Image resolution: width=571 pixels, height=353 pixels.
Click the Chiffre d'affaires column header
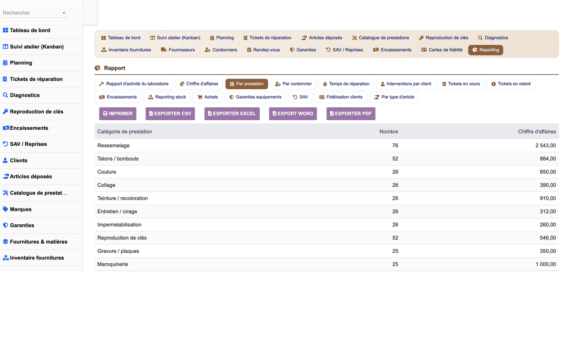(x=537, y=132)
